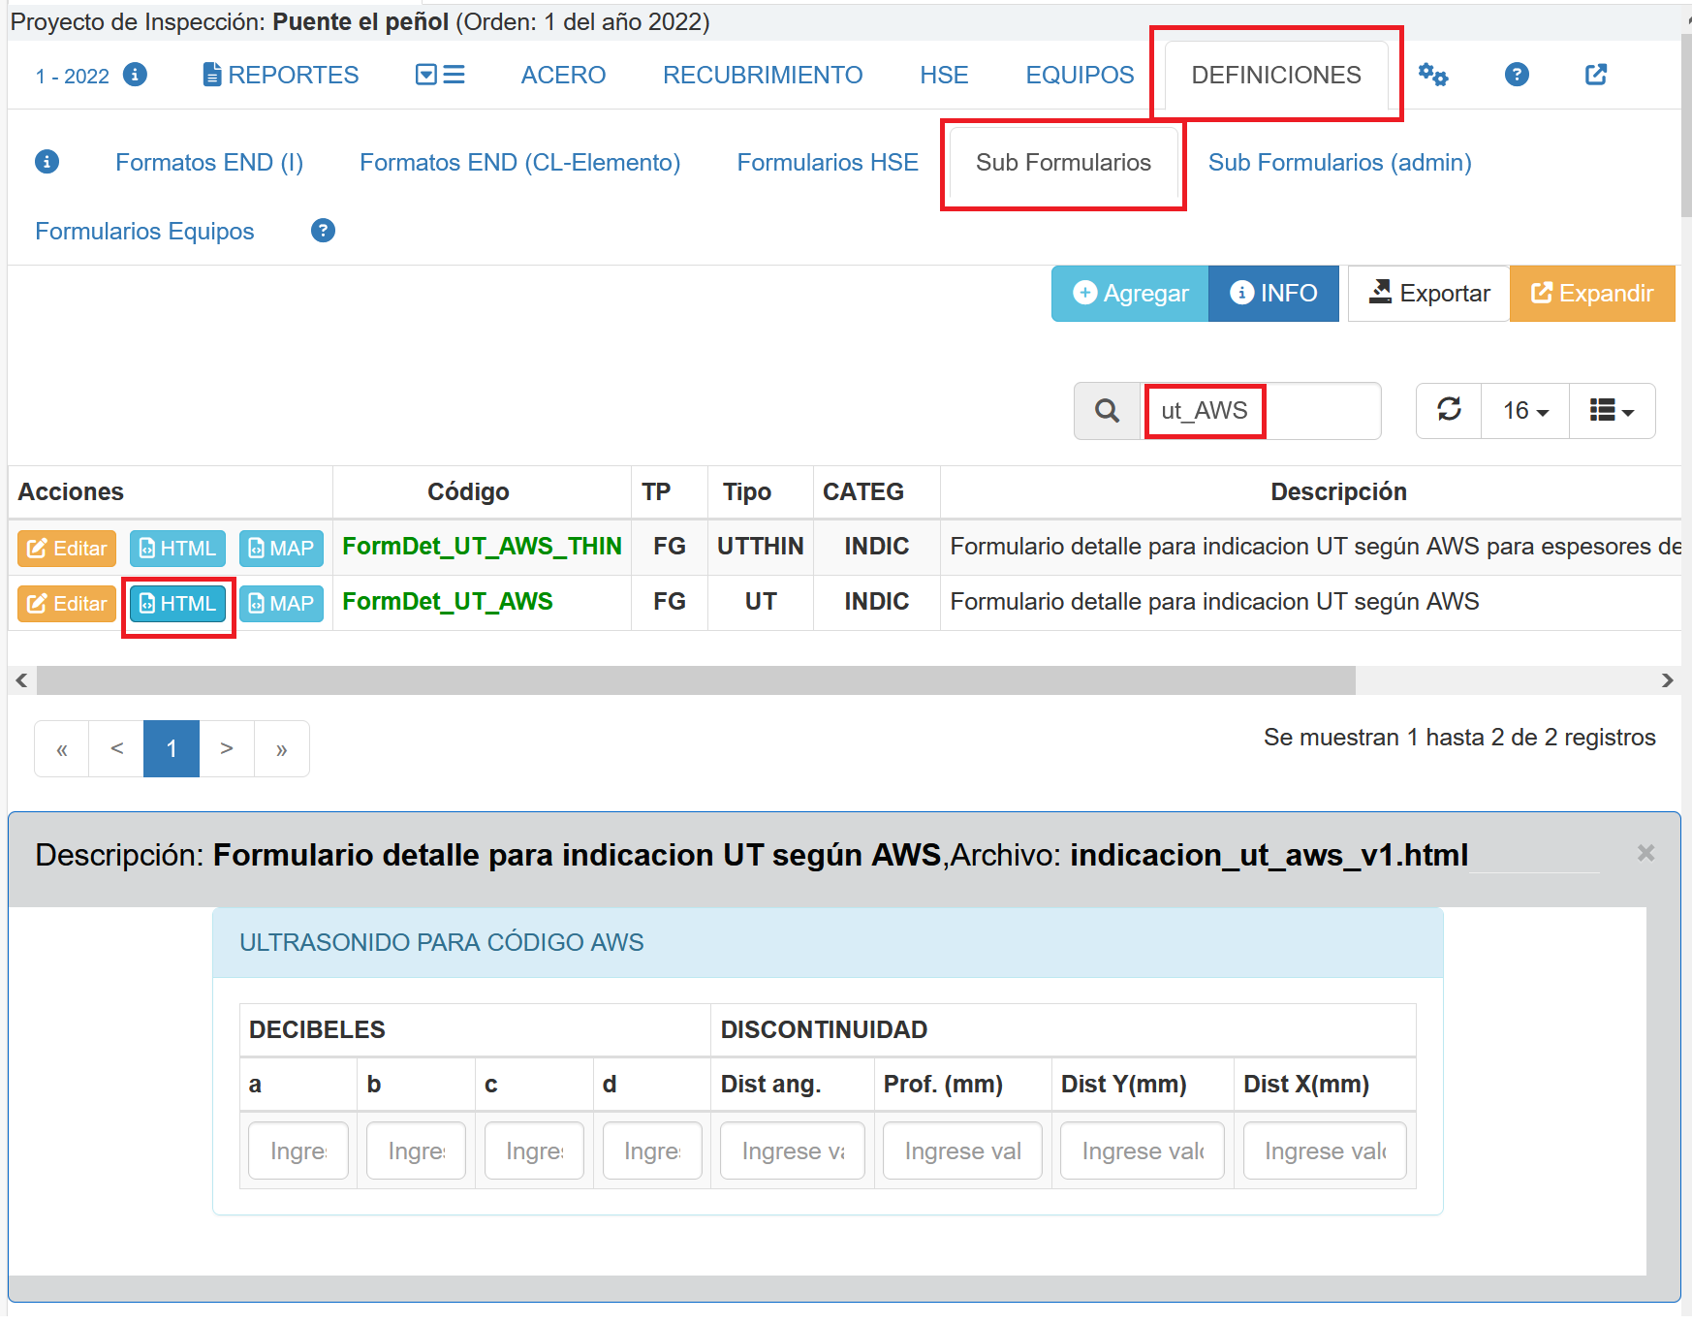Screen dimensions: 1692x1324
Task: Close the form description preview panel
Action: point(1645,853)
